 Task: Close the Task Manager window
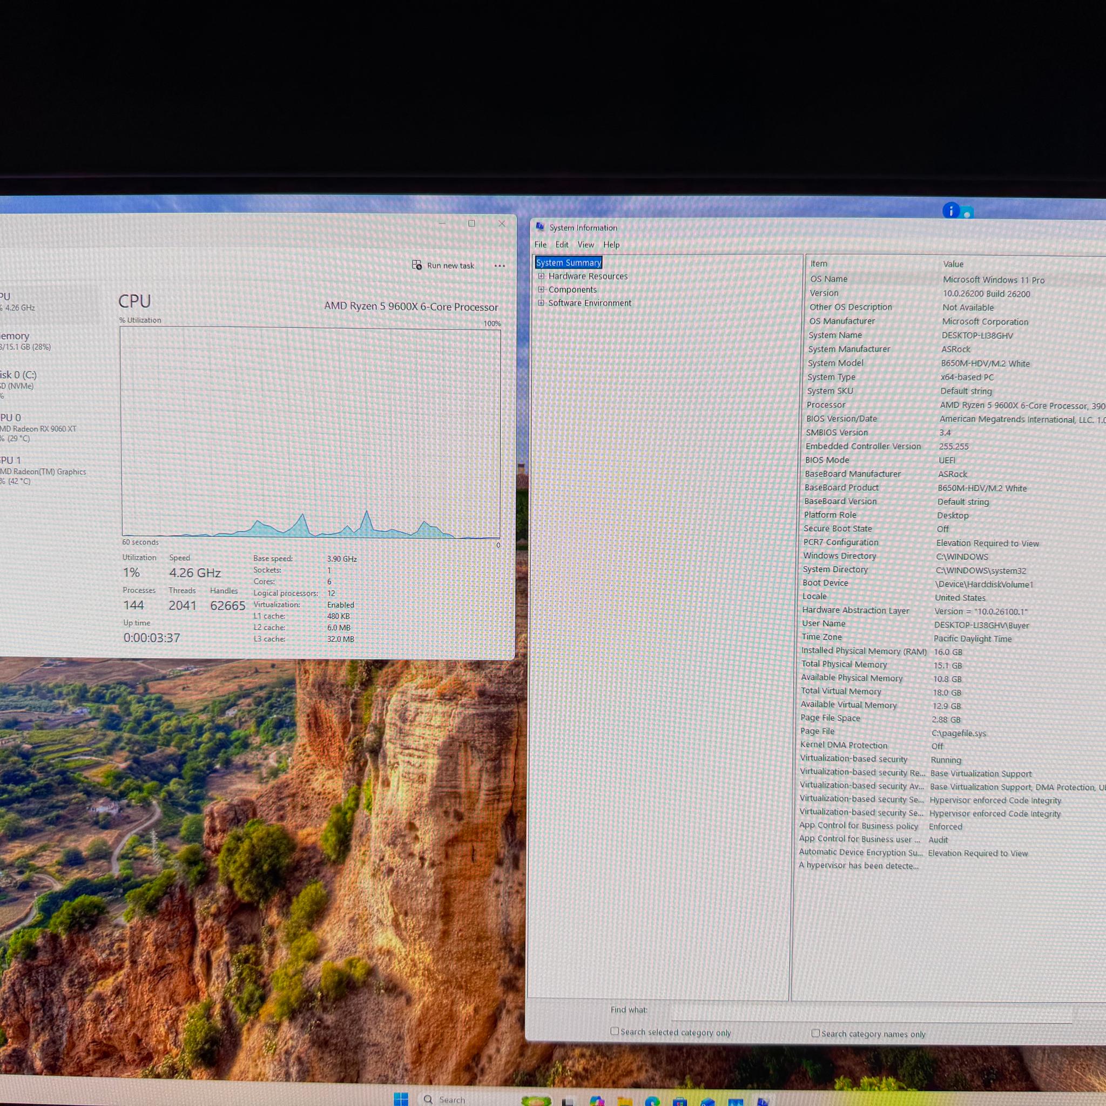pyautogui.click(x=502, y=223)
